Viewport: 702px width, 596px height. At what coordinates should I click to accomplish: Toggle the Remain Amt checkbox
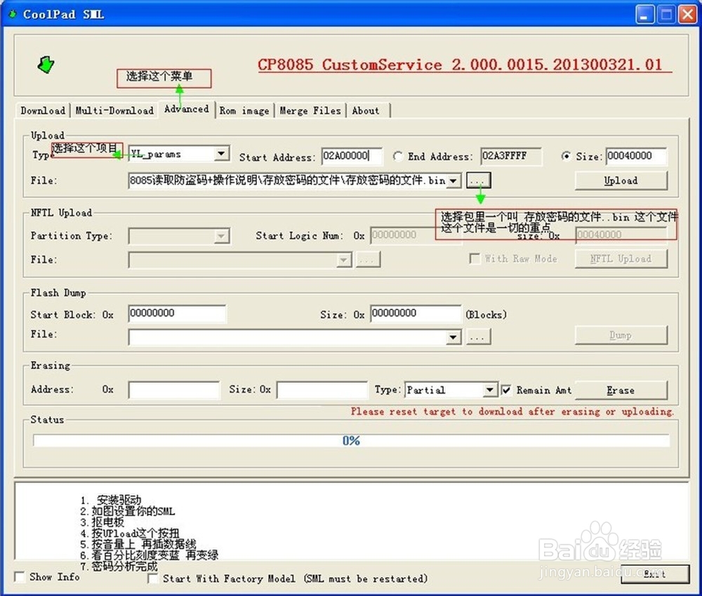coord(506,390)
